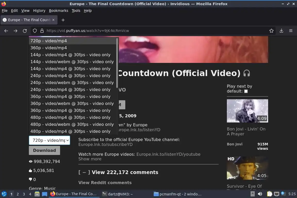Open Survivor 4:05 video thumbnail
This screenshot has height=198, width=297.
(x=247, y=168)
